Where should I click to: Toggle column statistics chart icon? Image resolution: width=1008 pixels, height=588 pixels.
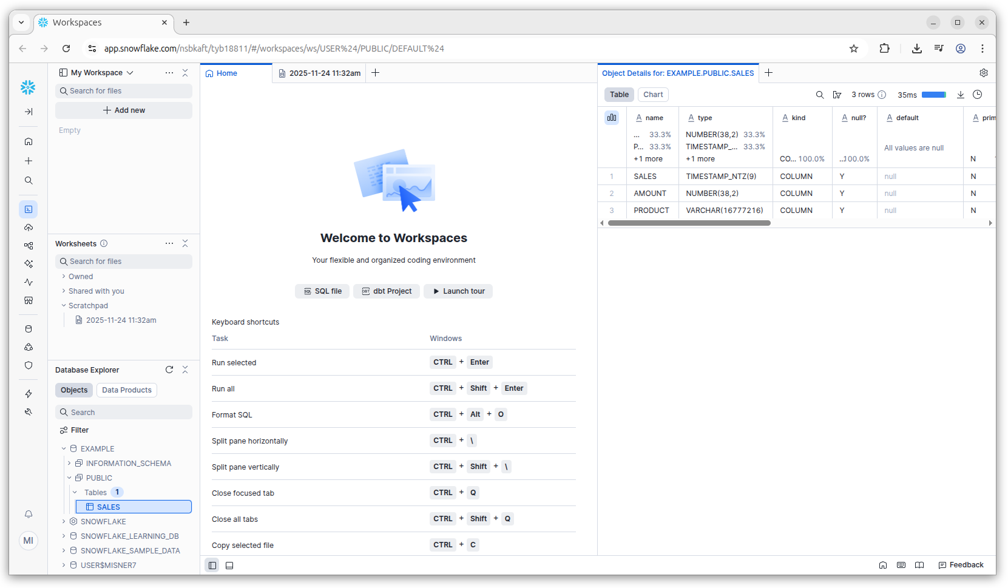pyautogui.click(x=612, y=118)
